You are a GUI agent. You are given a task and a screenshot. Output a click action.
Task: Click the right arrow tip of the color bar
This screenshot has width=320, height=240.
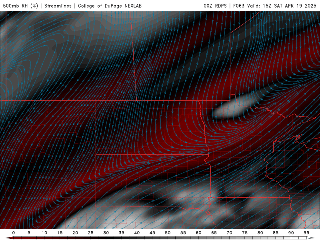(311, 238)
